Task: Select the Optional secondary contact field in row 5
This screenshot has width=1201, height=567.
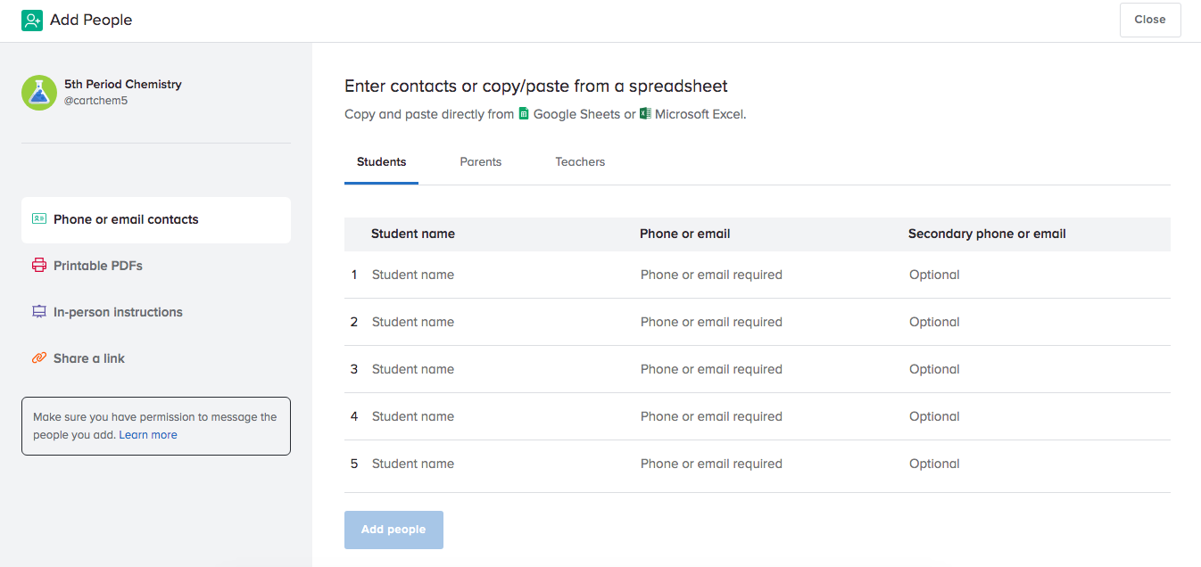Action: pyautogui.click(x=1036, y=464)
